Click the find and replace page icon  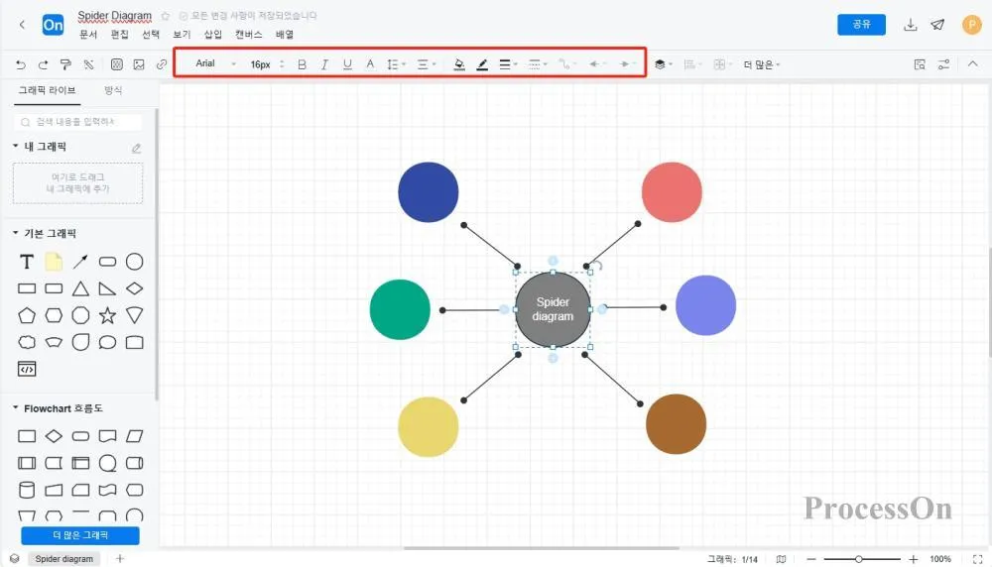point(920,64)
